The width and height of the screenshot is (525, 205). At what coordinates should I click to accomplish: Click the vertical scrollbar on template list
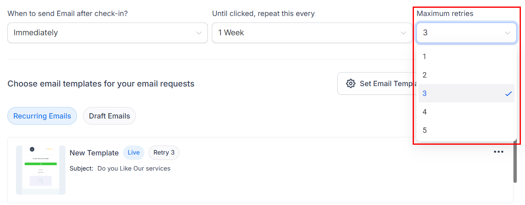(515, 164)
